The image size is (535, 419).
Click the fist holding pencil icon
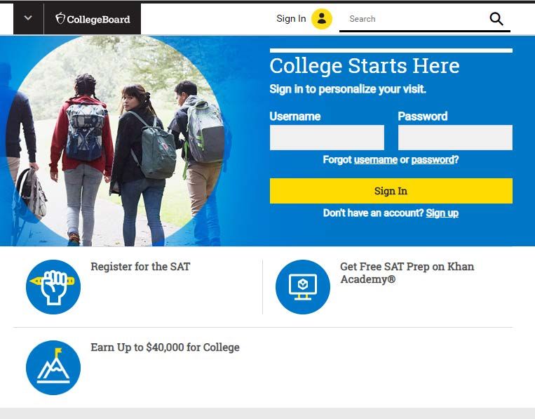tap(53, 287)
